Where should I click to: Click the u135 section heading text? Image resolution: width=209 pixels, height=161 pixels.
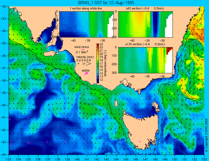145,44
